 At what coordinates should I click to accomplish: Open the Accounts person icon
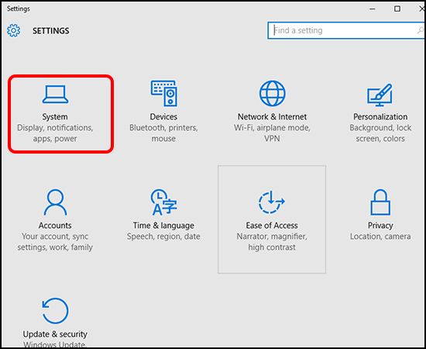click(55, 202)
